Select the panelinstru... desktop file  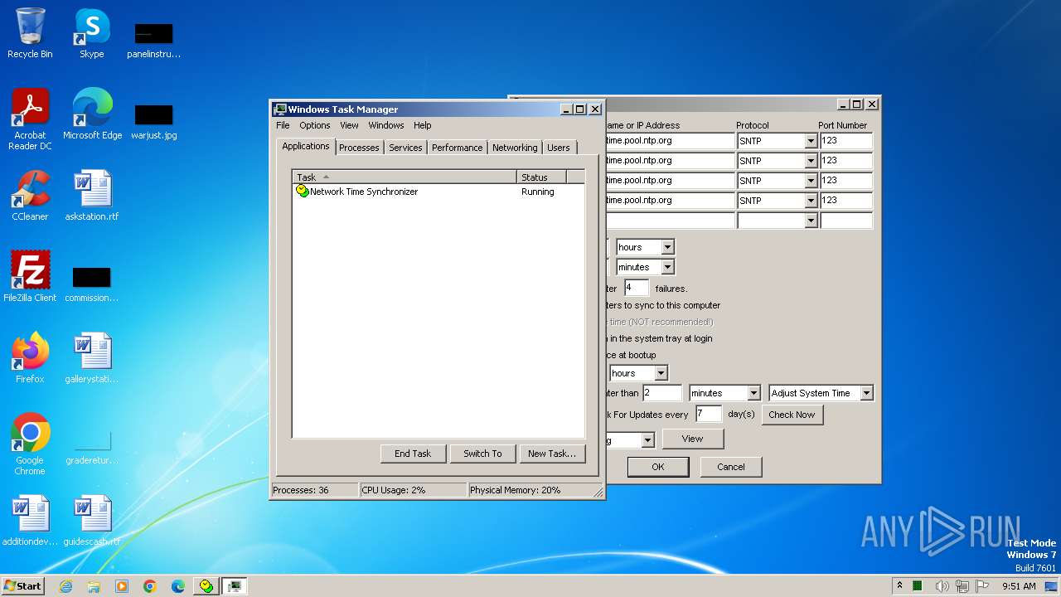pos(153,40)
